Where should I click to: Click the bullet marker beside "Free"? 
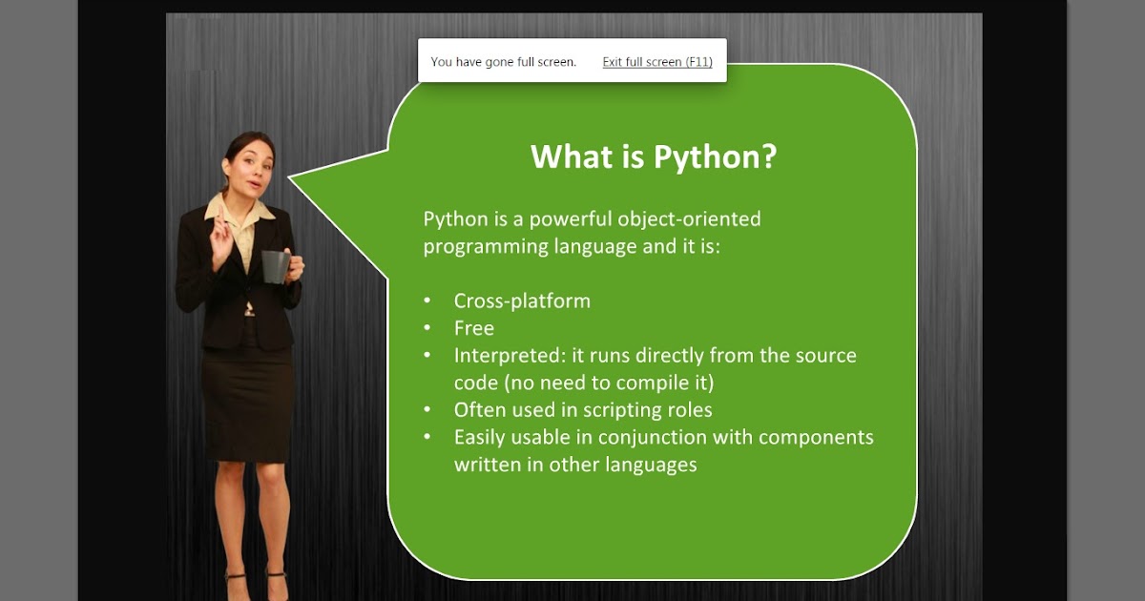[427, 328]
